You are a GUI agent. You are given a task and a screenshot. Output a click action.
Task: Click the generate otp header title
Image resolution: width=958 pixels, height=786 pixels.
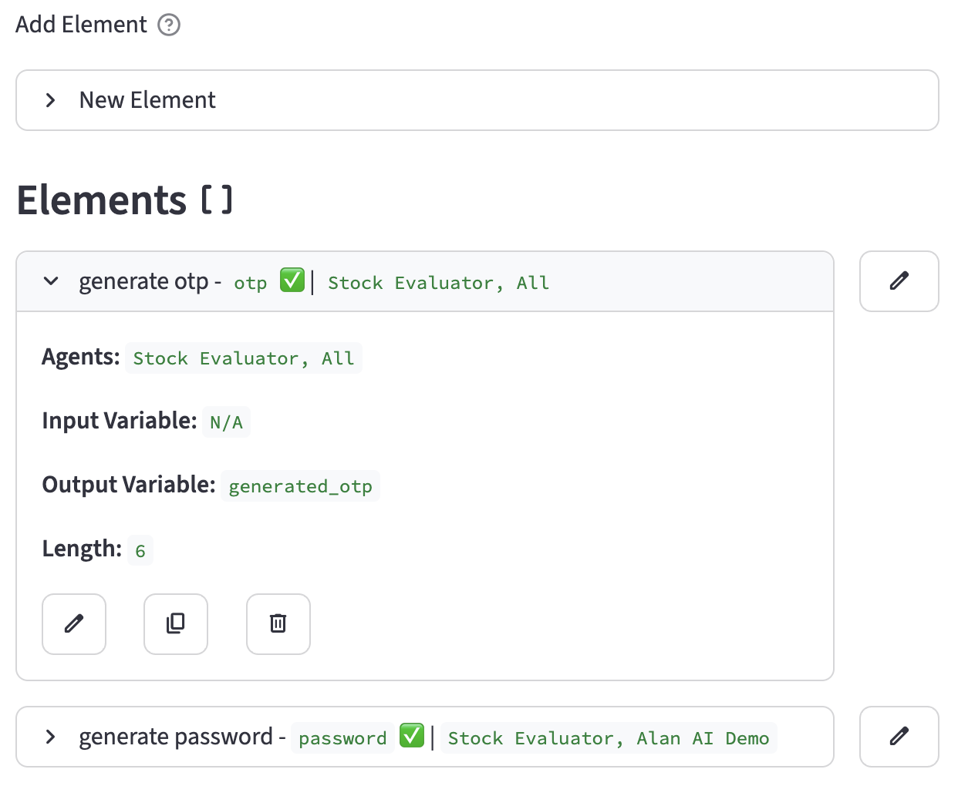pos(143,282)
